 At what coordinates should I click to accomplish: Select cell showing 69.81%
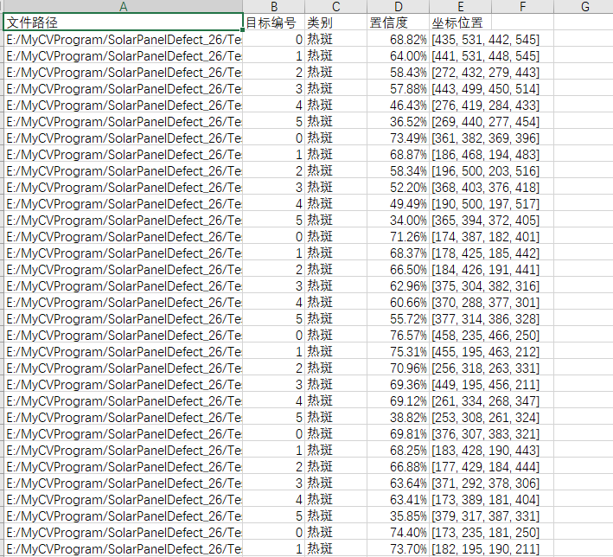398,433
